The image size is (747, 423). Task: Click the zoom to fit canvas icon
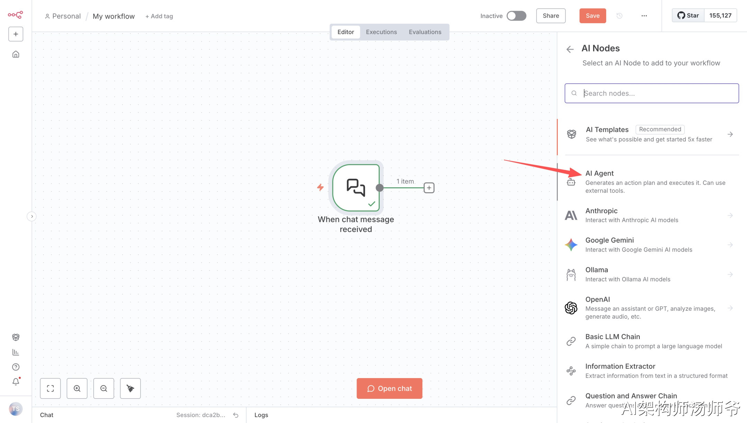click(x=50, y=388)
